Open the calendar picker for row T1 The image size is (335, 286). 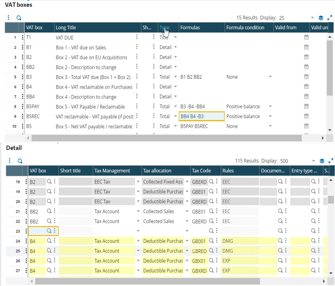pyautogui.click(x=306, y=37)
